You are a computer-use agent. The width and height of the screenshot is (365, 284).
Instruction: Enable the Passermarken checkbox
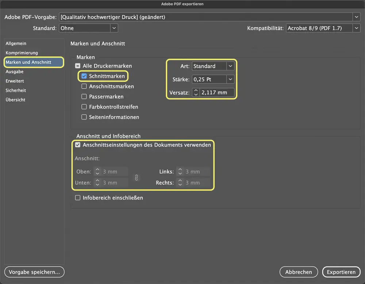coord(84,96)
